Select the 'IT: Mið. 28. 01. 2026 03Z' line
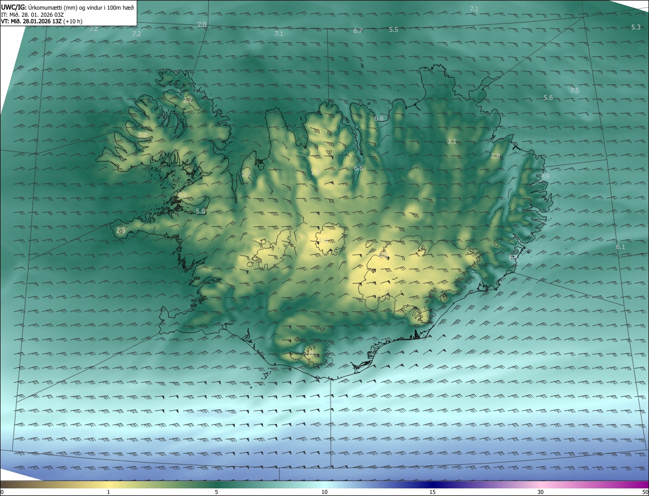The width and height of the screenshot is (649, 496). click(32, 14)
